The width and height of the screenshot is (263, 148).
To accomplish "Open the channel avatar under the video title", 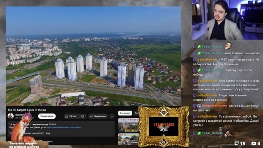I will [11, 116].
